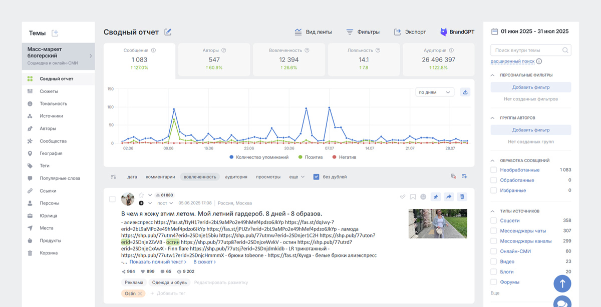
Task: Click the add new theme icon
Action: point(55,33)
